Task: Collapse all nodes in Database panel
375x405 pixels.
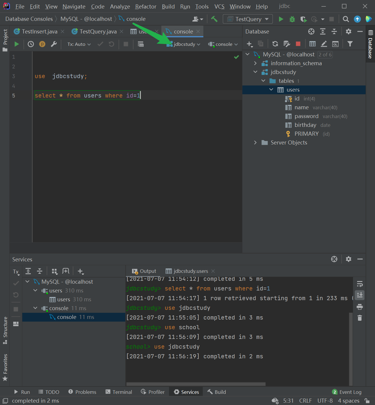Action: pyautogui.click(x=334, y=31)
